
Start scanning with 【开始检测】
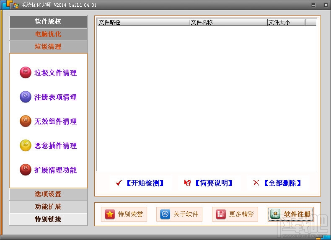(145, 183)
